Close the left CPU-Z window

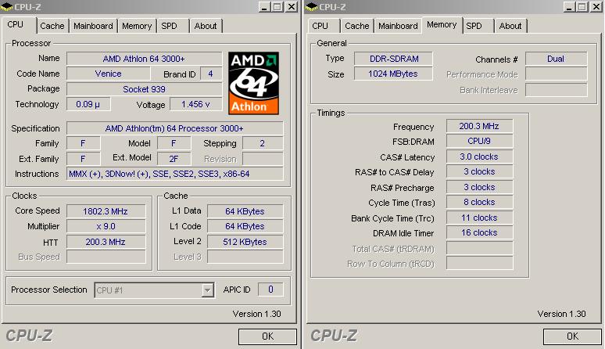(292, 6)
